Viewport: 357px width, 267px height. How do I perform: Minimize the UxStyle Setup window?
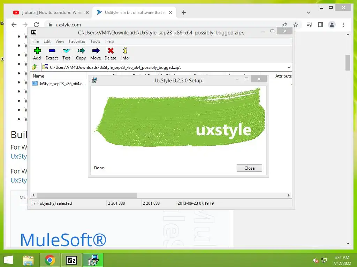(x=237, y=79)
